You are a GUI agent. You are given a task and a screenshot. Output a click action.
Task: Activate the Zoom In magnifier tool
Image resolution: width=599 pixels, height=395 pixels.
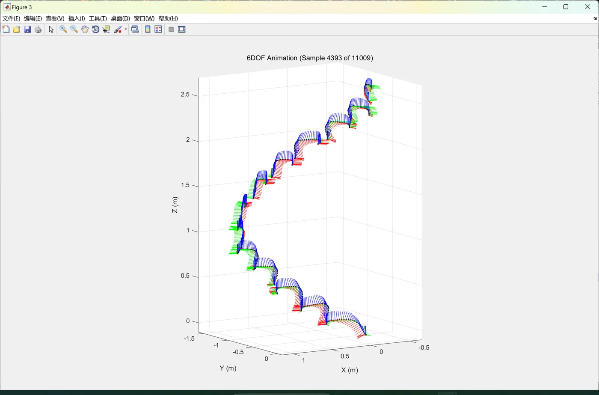coord(63,29)
